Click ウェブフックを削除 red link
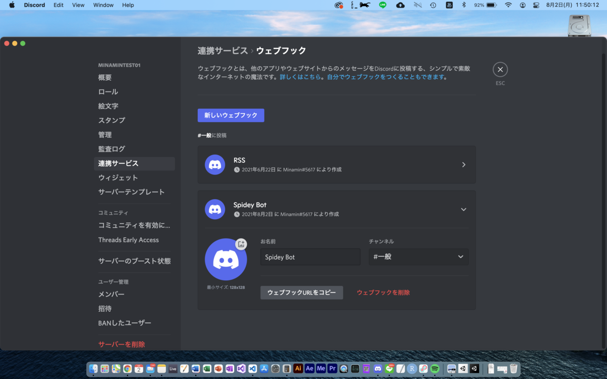 (383, 293)
